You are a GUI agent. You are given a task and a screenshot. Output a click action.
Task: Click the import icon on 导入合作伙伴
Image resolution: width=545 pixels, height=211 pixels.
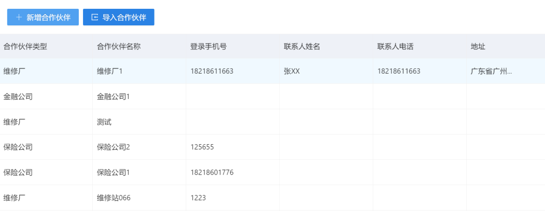click(94, 17)
